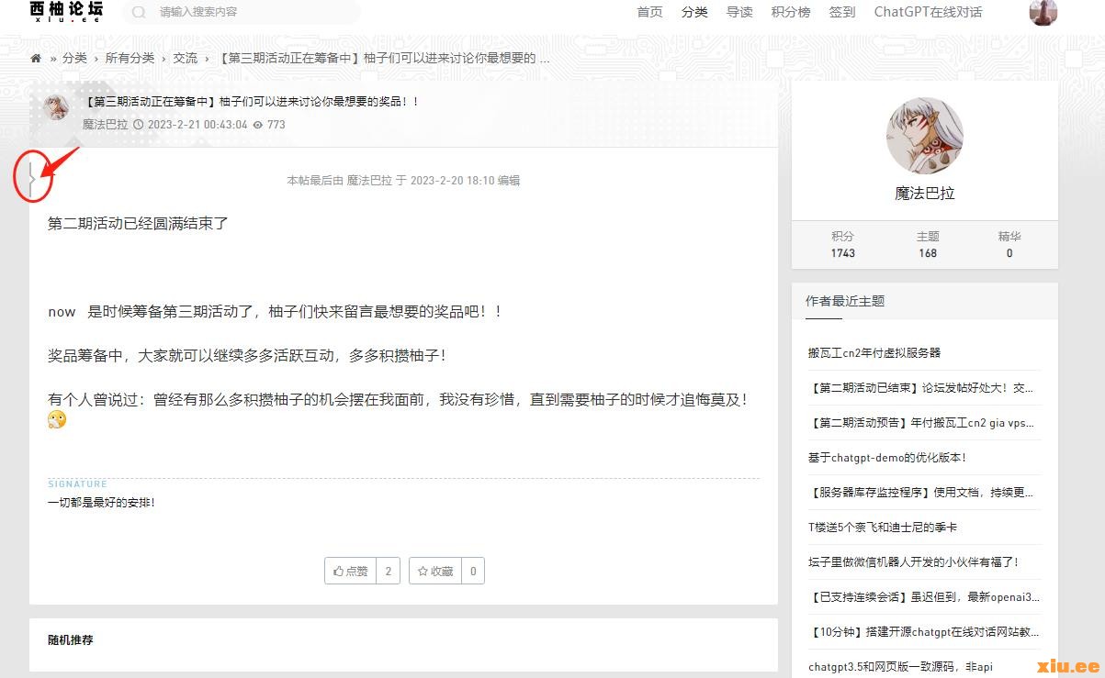Image resolution: width=1105 pixels, height=678 pixels.
Task: Click the large 魔法巴拉 profile avatar
Action: point(924,136)
